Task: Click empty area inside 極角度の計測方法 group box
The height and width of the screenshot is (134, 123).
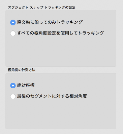Action: [x=61, y=114]
